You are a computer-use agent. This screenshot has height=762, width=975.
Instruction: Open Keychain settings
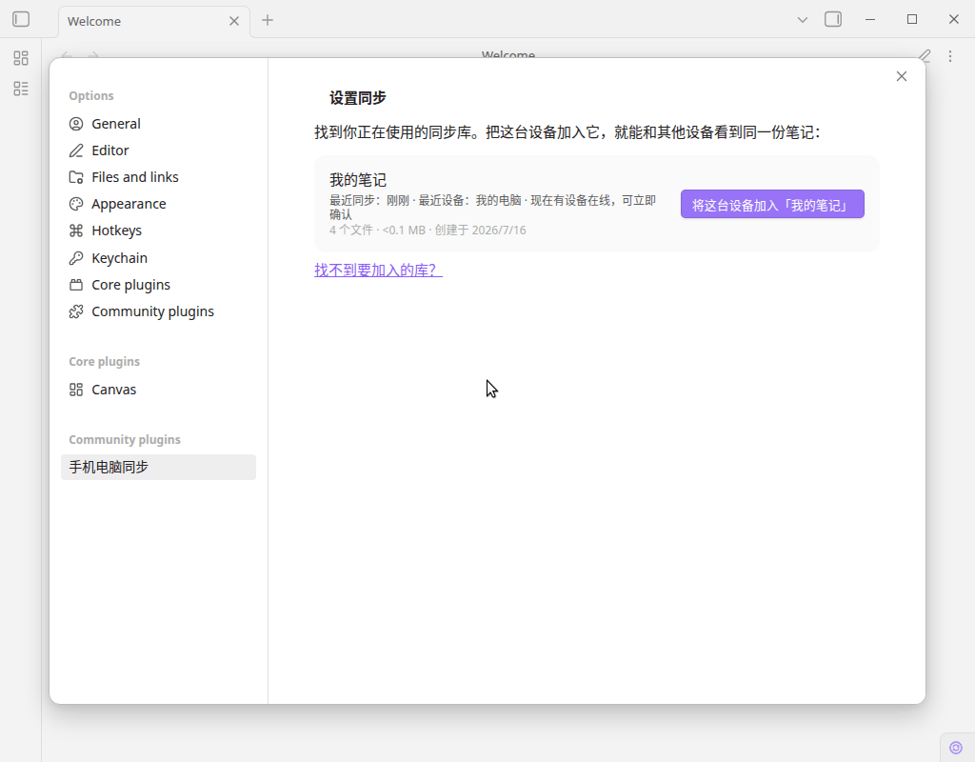point(159,258)
